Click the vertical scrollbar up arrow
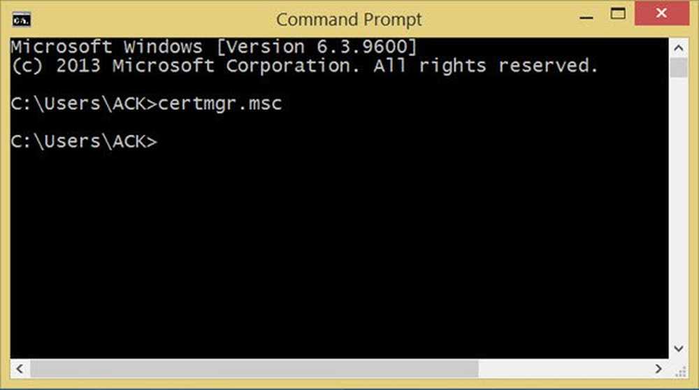Viewport: 699px width, 390px height. 679,48
